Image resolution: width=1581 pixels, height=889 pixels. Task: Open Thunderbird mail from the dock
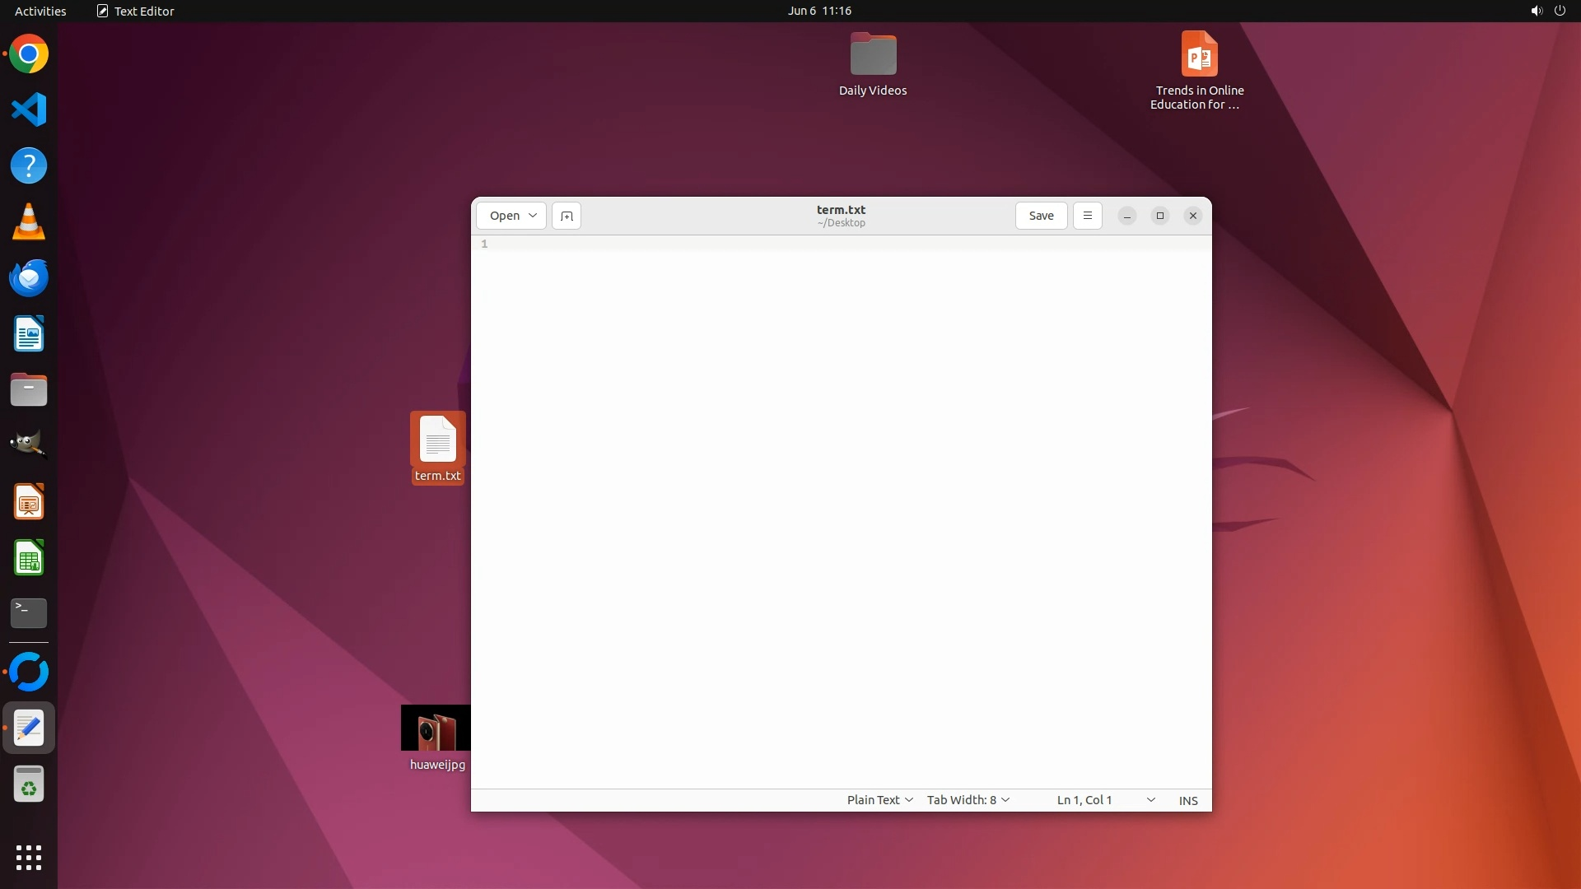point(29,278)
